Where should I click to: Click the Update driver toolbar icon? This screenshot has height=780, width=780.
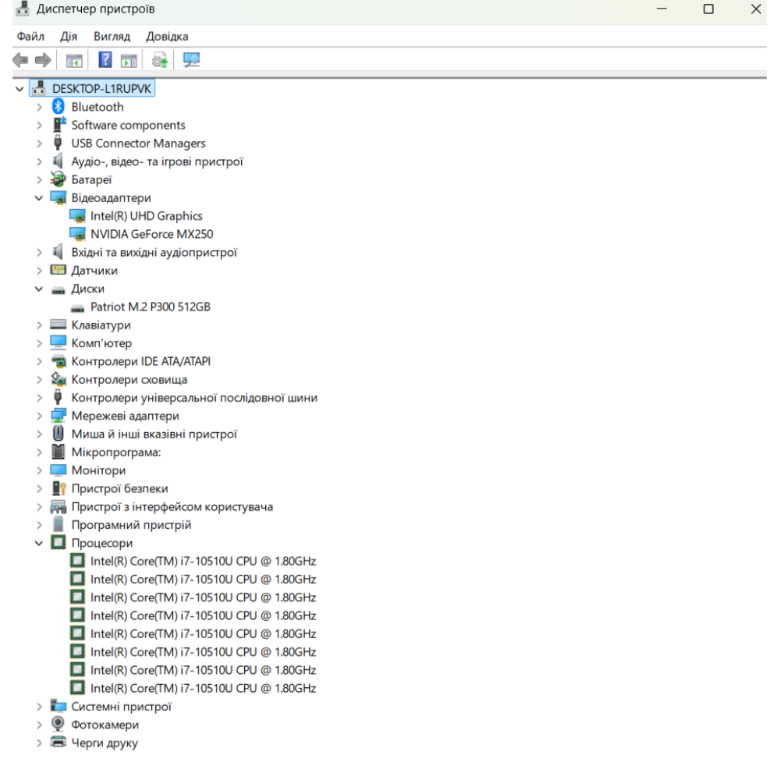tap(161, 60)
